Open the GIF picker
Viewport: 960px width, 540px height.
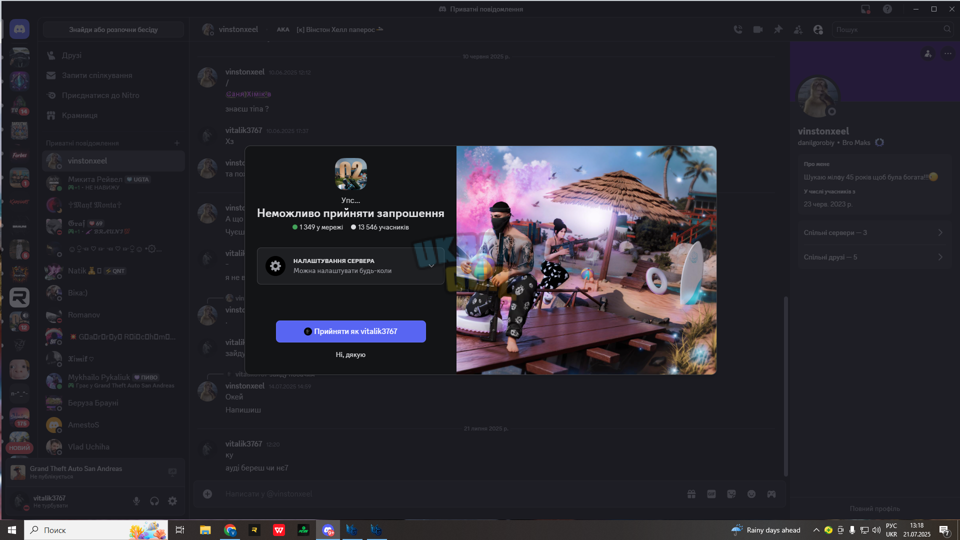point(711,494)
